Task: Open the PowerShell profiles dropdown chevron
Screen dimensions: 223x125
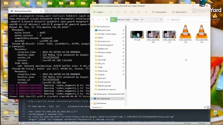Action: point(52,11)
